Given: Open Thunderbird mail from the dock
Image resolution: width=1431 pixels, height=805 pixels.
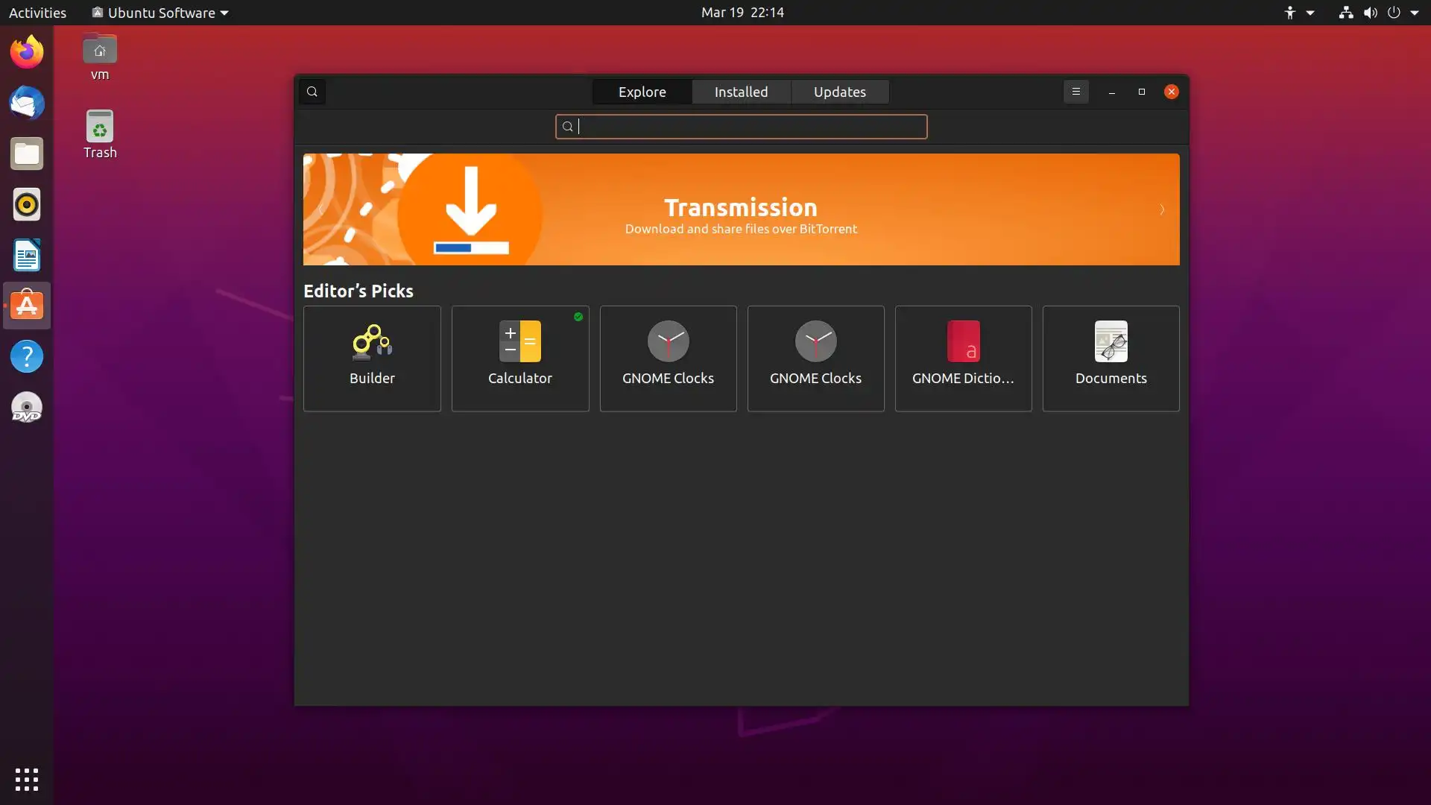Looking at the screenshot, I should [27, 103].
